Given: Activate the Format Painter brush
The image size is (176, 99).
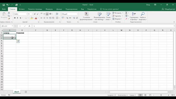Looking at the screenshot, I should [9, 19].
